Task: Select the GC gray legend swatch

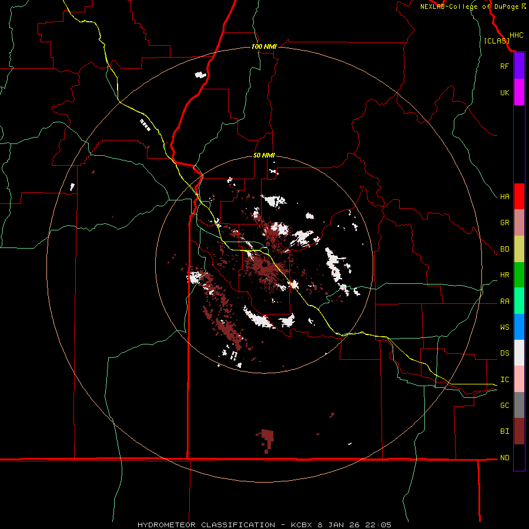Action: tap(519, 405)
